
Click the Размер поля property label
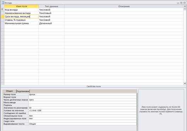[x=10, y=95]
